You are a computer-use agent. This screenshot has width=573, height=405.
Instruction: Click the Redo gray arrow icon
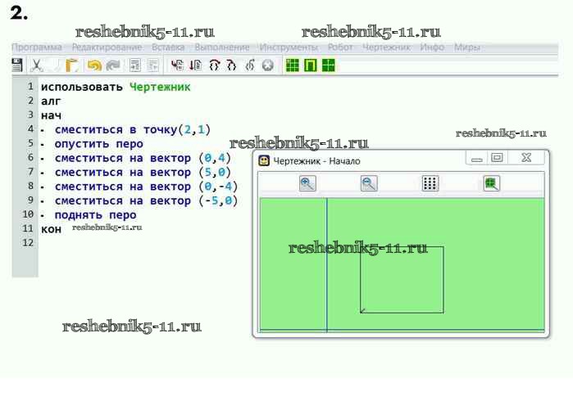tap(112, 65)
